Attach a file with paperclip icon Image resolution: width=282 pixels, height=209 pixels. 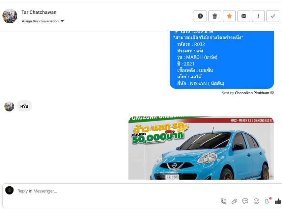point(234,201)
